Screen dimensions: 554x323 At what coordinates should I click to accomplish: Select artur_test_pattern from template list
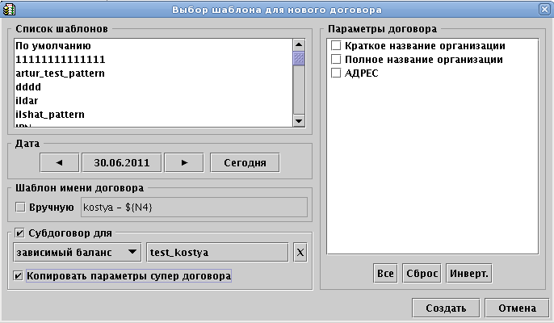[61, 73]
